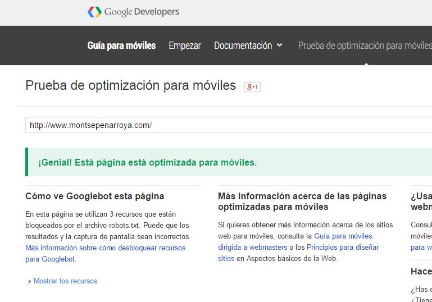Expand the chevron arrow next to Documentación

click(280, 45)
